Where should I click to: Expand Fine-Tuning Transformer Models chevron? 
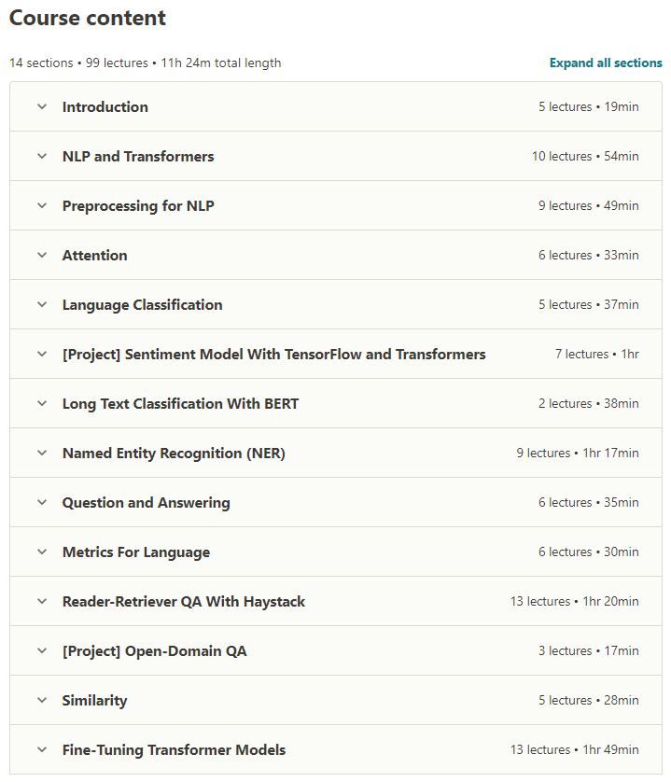tap(41, 749)
